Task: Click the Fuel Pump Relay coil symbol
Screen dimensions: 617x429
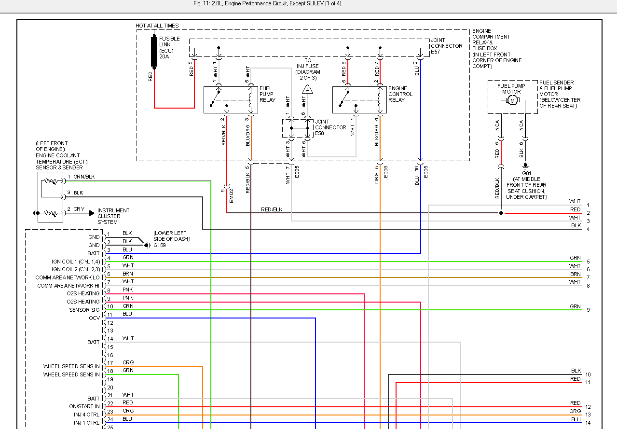Action: tap(249, 99)
